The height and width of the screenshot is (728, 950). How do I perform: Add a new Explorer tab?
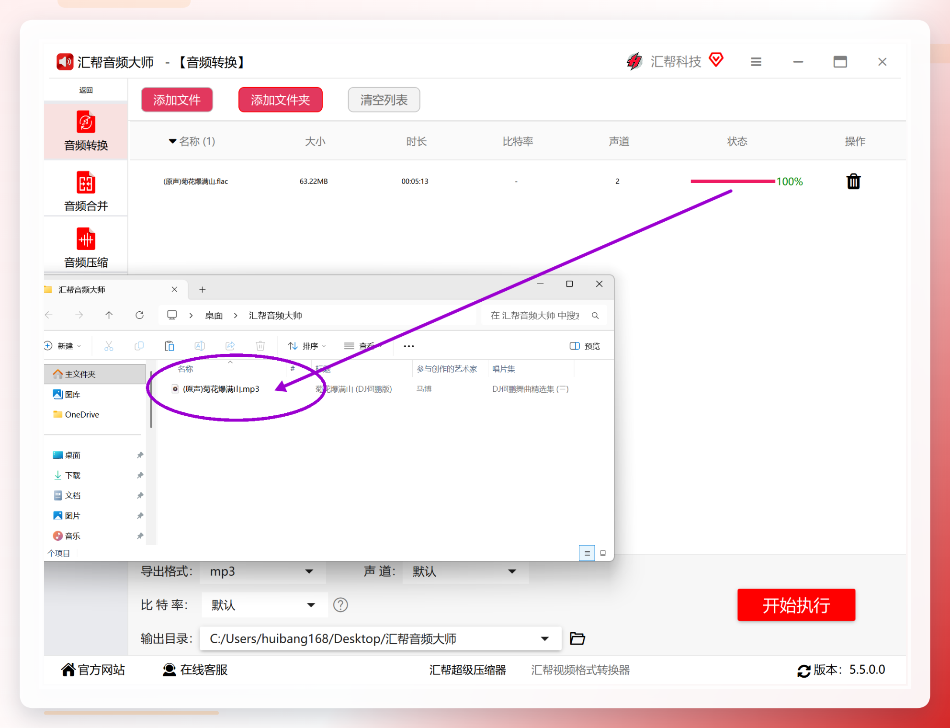[x=203, y=289]
